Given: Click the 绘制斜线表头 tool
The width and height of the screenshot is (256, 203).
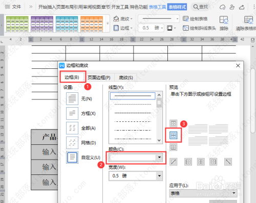Looking at the screenshot, I should pyautogui.click(x=199, y=28).
